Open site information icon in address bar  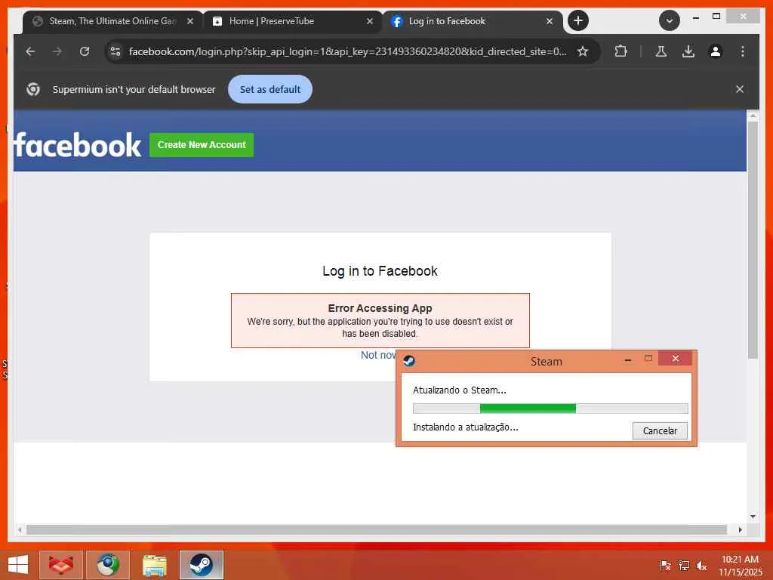(115, 51)
